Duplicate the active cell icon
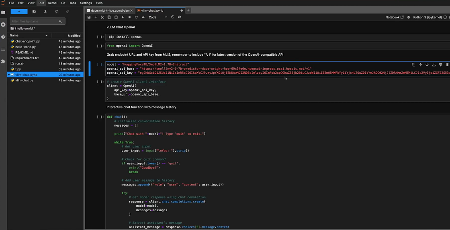This screenshot has width=450, height=230. coord(413,65)
